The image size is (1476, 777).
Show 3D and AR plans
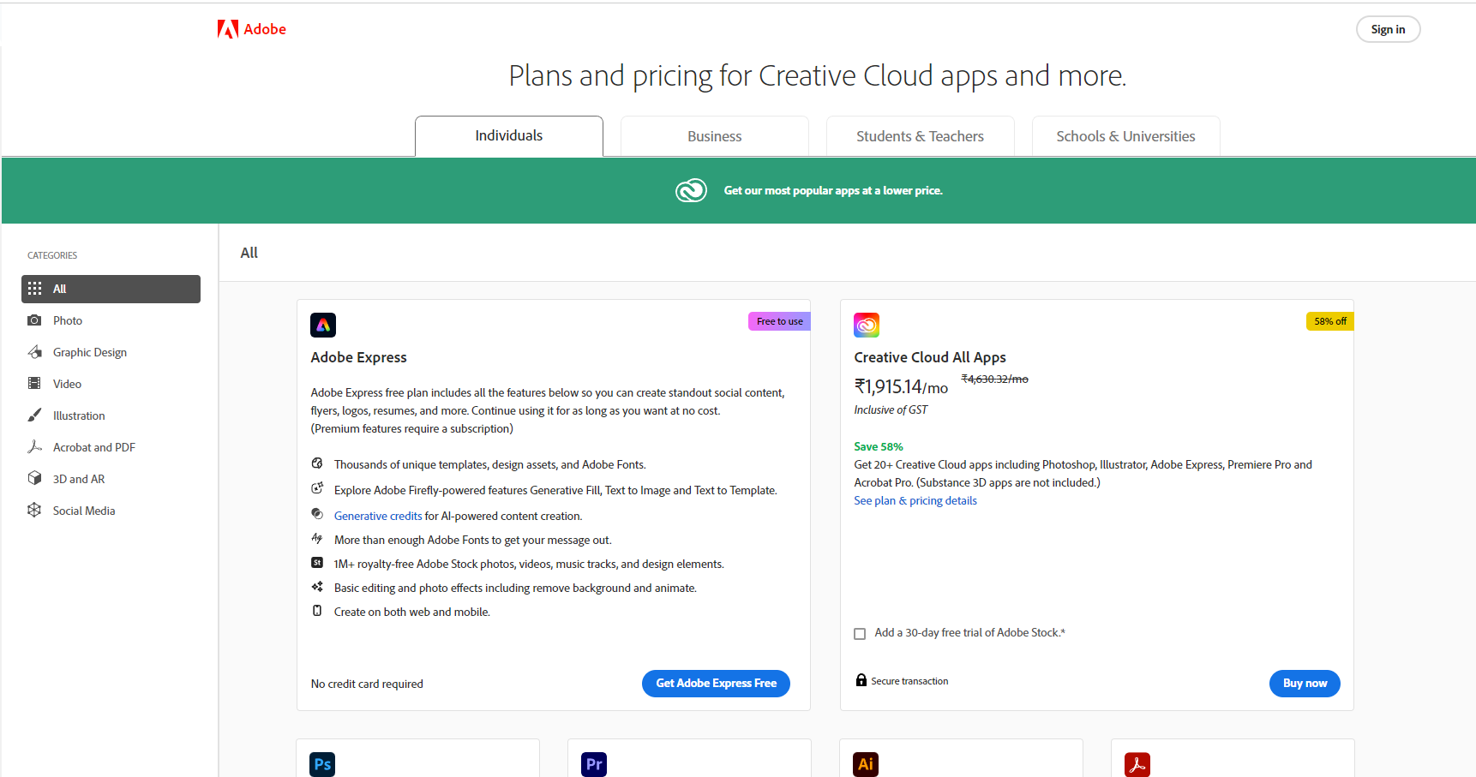[x=79, y=479]
